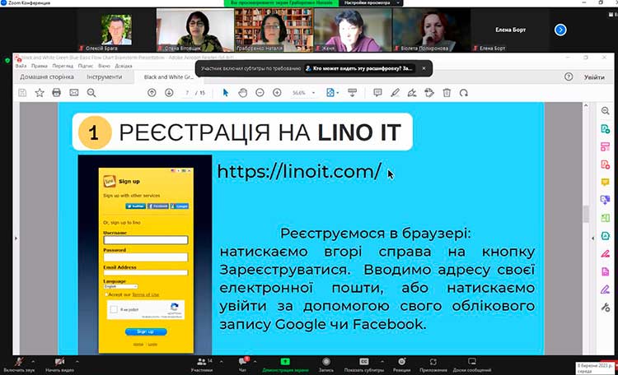The width and height of the screenshot is (618, 375).
Task: Dismiss the subtitles notification with X
Action: point(424,68)
